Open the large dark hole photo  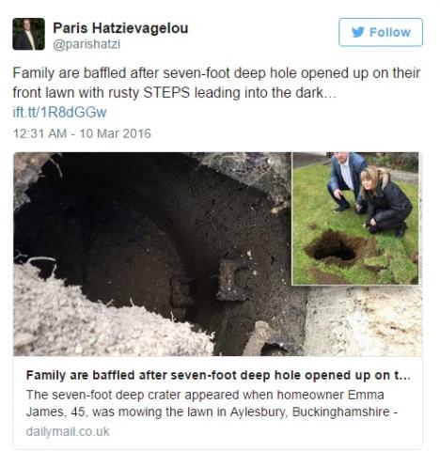(x=152, y=254)
